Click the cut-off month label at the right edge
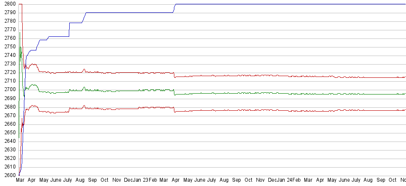 click(402, 180)
